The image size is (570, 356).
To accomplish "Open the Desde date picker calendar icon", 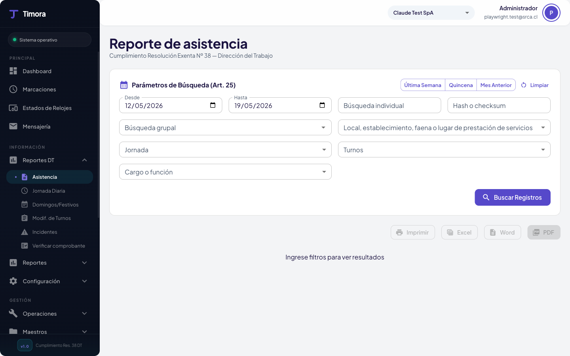I will pyautogui.click(x=213, y=105).
